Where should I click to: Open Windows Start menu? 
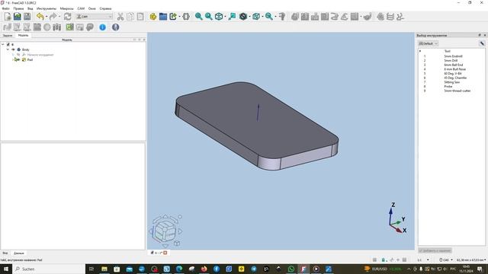tap(6, 269)
